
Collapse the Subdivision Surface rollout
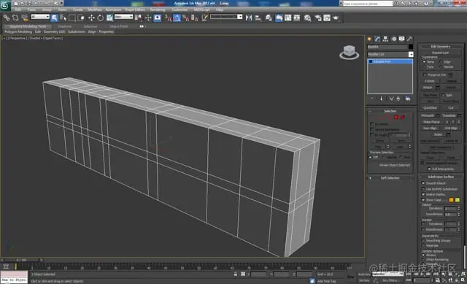pyautogui.click(x=441, y=177)
